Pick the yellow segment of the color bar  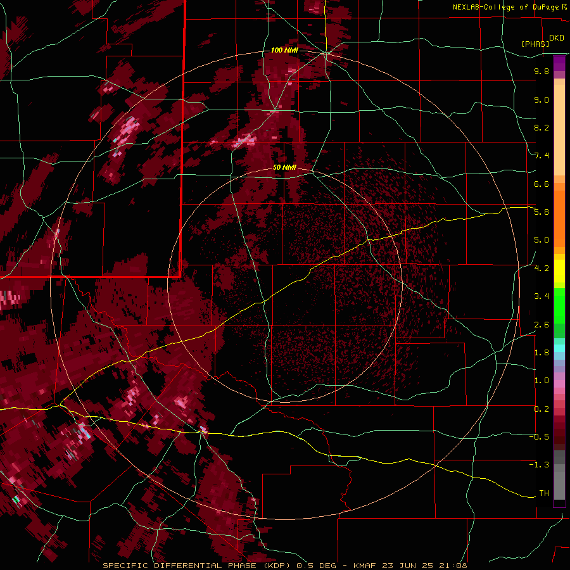coord(559,271)
